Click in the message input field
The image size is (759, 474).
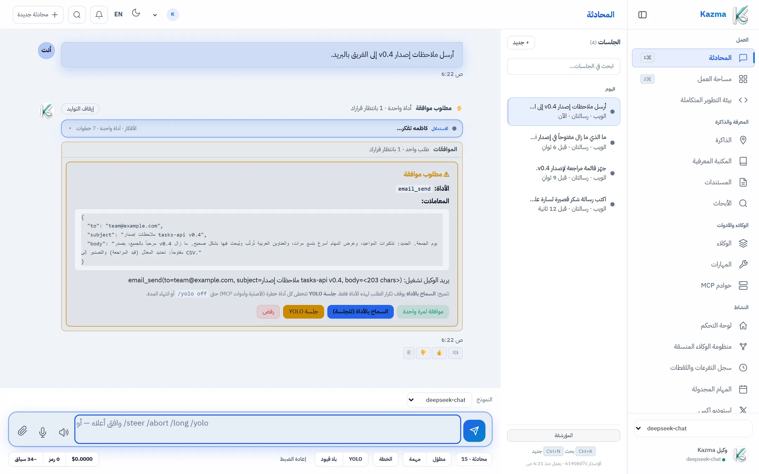coord(267,429)
